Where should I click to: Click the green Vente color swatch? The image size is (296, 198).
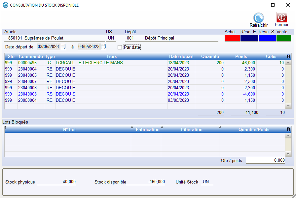tap(283, 38)
